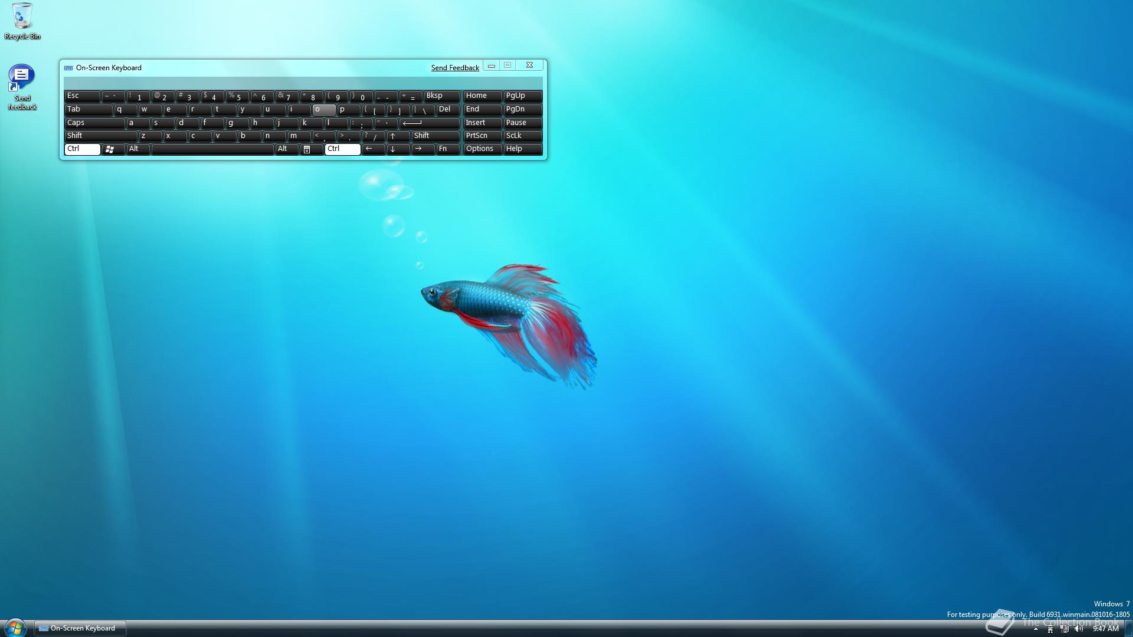The width and height of the screenshot is (1133, 637).
Task: Click the network tray icon
Action: [x=1064, y=629]
